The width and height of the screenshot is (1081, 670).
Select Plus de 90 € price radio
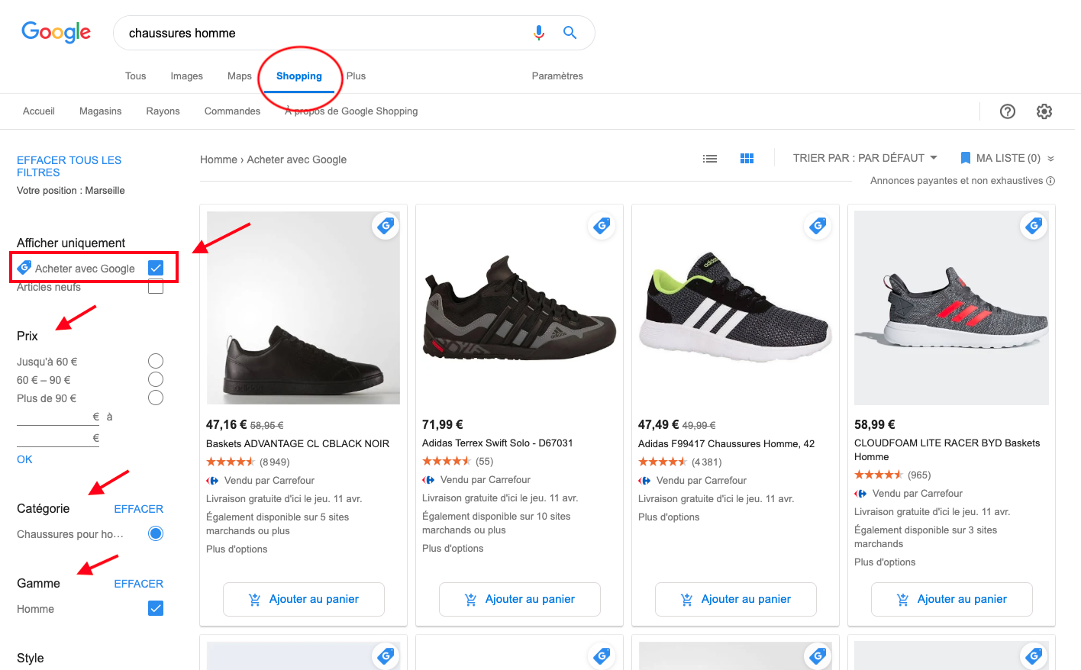click(156, 398)
